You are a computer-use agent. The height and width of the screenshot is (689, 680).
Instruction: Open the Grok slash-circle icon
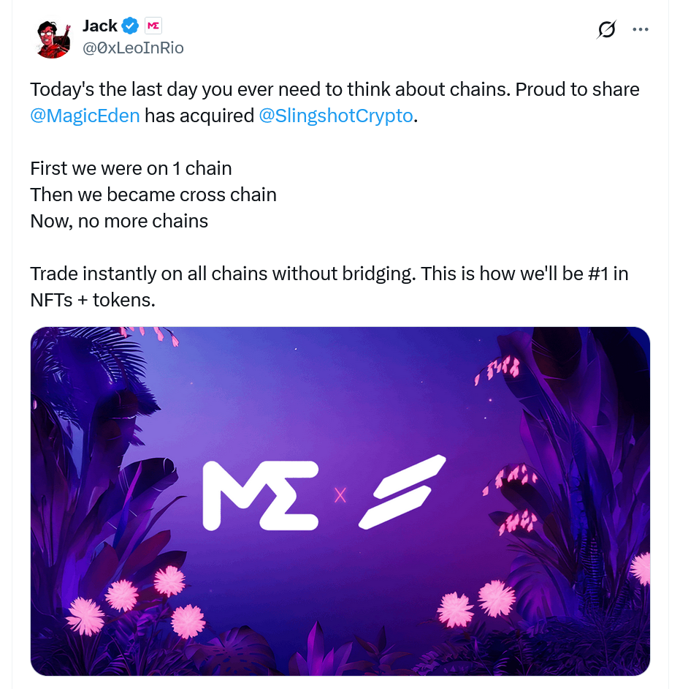(x=606, y=29)
